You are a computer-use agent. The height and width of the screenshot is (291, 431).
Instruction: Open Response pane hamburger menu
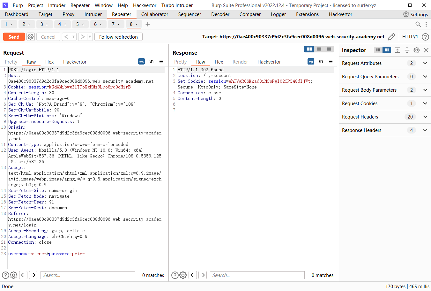[x=331, y=61]
